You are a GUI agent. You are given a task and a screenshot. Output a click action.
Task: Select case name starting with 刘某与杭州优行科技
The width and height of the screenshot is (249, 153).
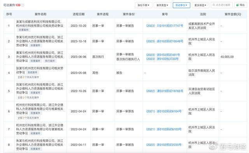(40, 89)
